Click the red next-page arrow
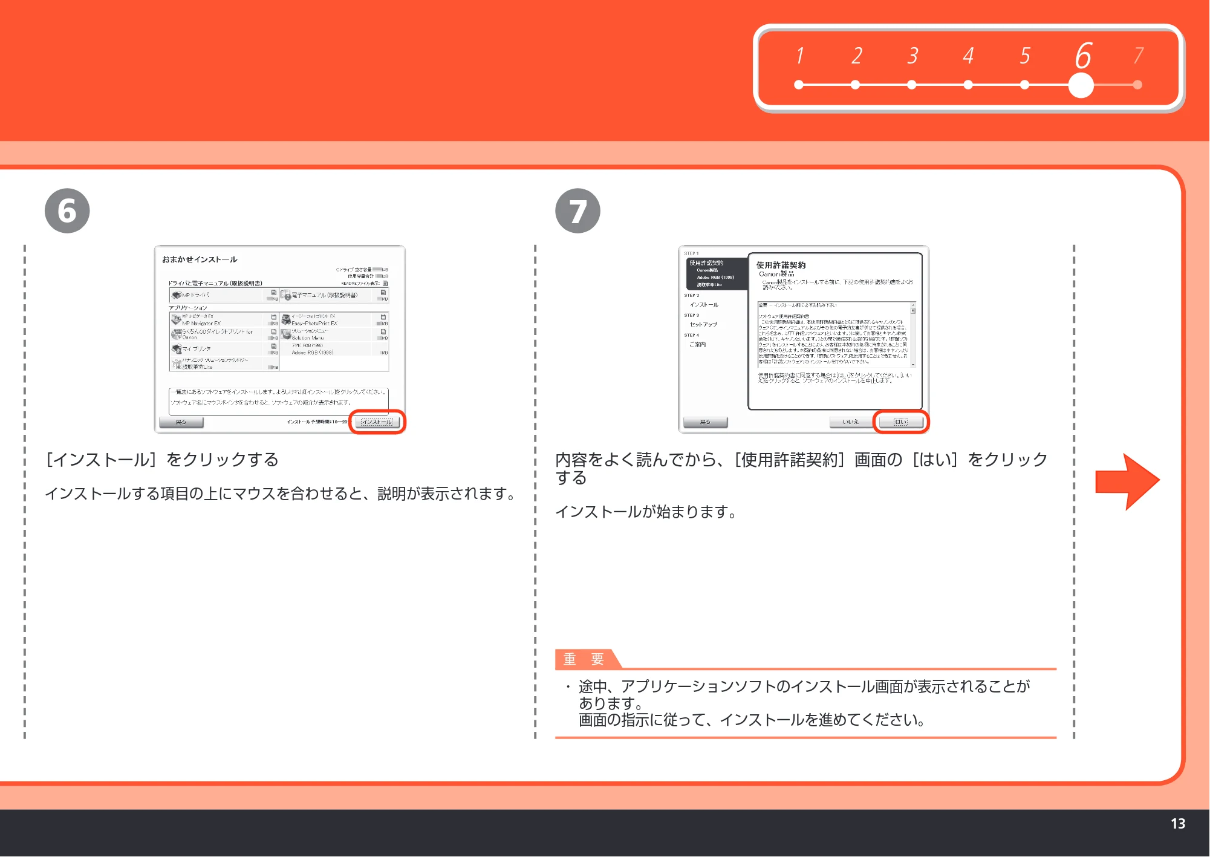Image resolution: width=1210 pixels, height=857 pixels. tap(1127, 481)
